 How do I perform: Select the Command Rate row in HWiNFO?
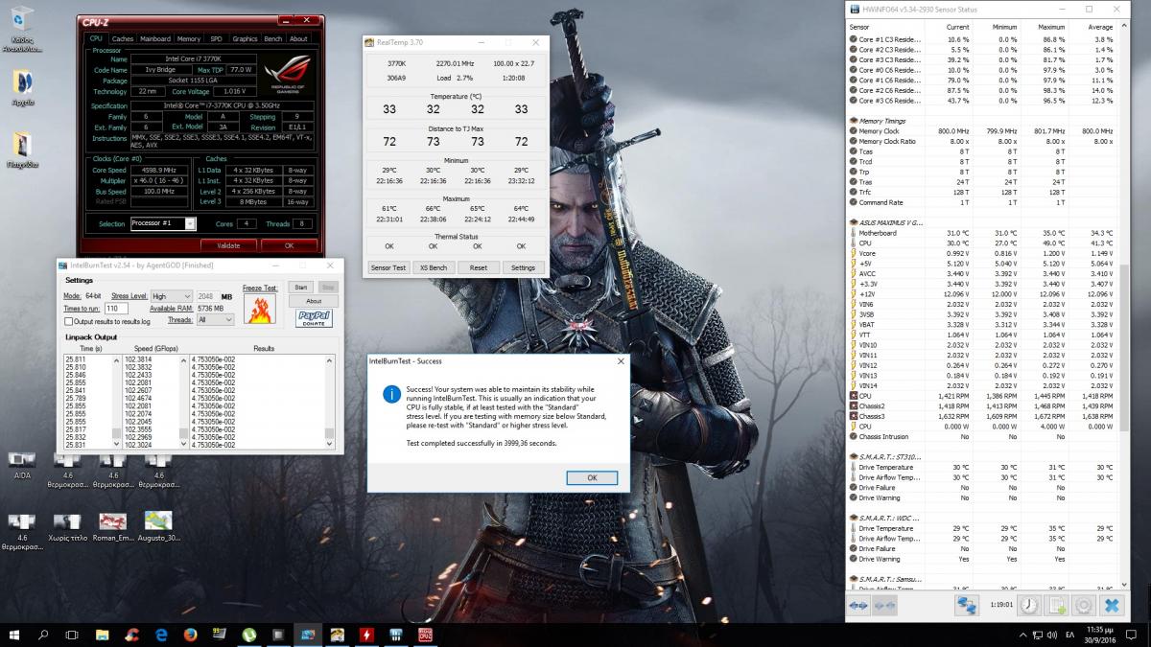981,202
